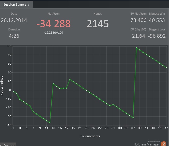Switch to the Session Summary tab

point(16,5)
